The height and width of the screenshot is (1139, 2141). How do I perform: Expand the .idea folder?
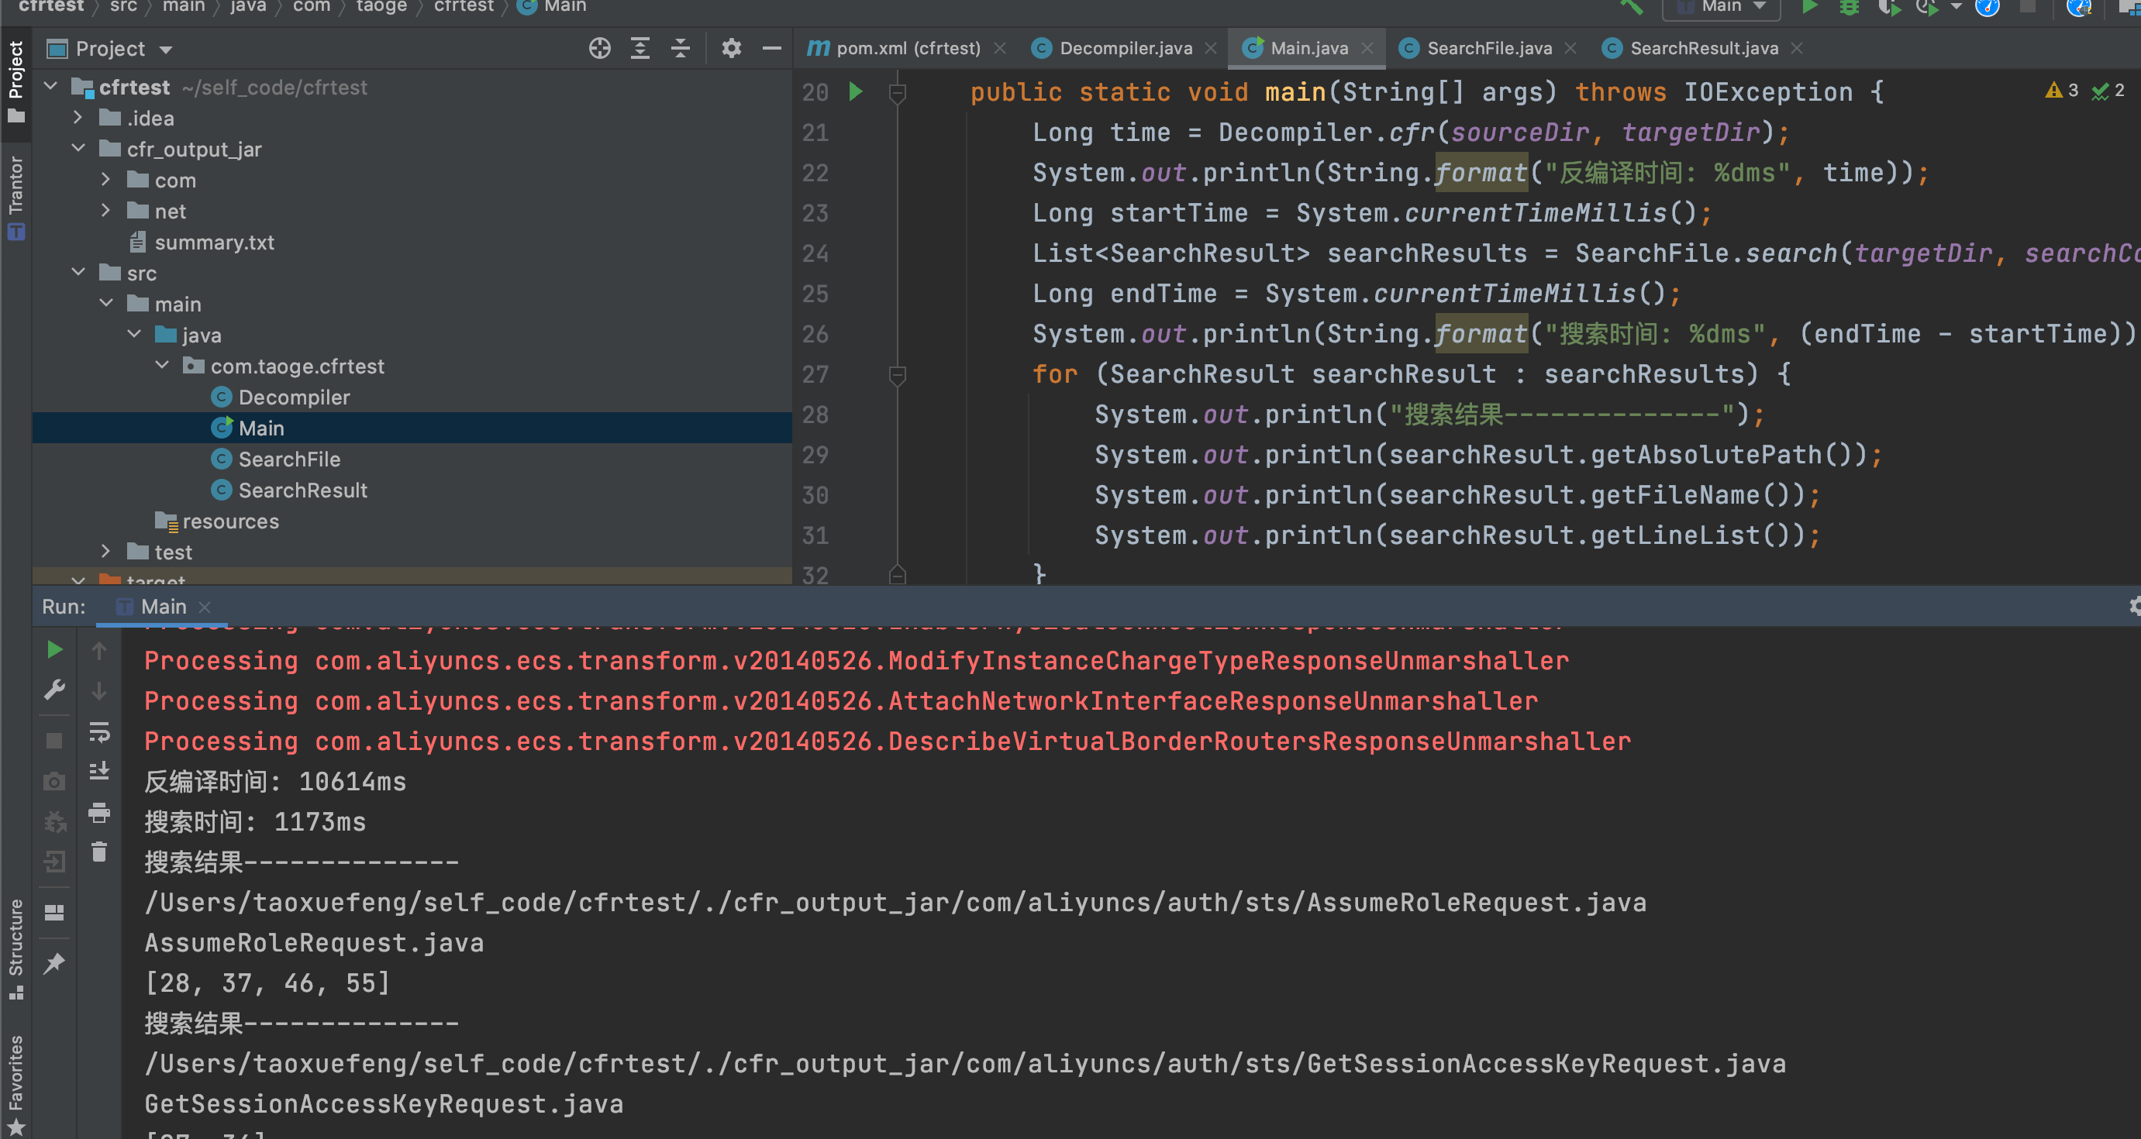pyautogui.click(x=78, y=117)
